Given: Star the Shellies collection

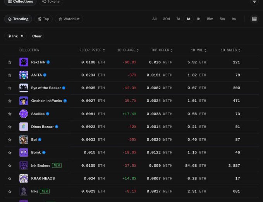Looking at the screenshot, I should click(10, 114).
